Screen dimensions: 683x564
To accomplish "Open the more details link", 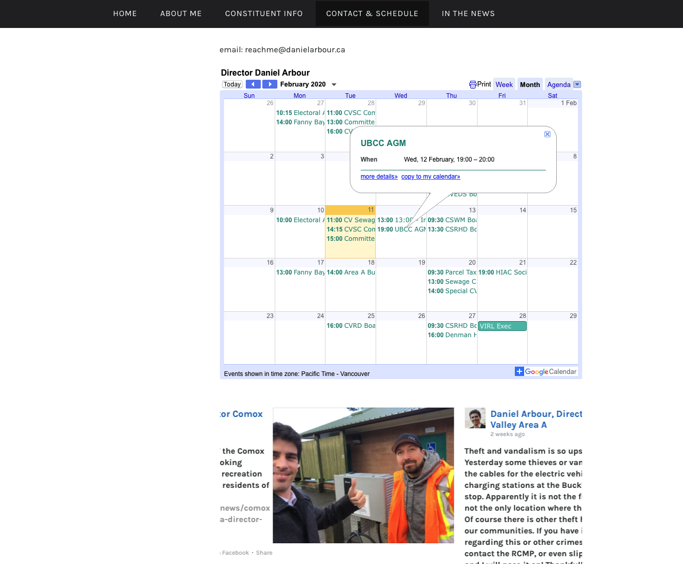I will 379,177.
